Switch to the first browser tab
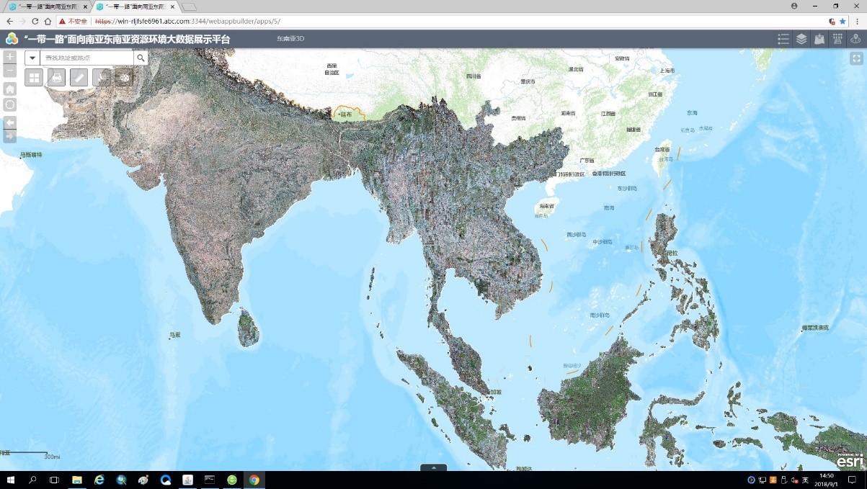867x489 pixels. (x=48, y=6)
